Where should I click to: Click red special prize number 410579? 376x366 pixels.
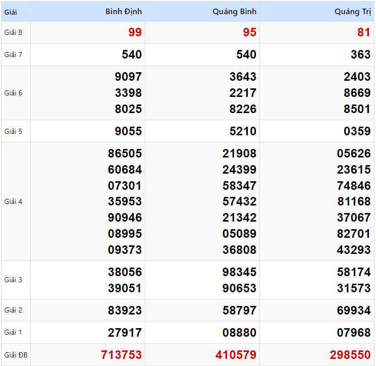coord(236,355)
